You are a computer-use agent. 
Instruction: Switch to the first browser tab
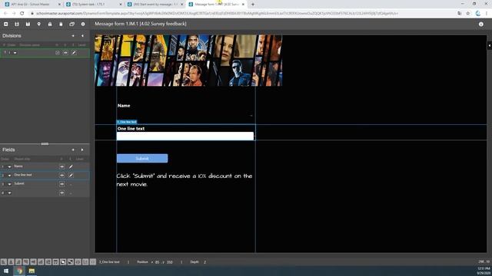tap(32, 5)
